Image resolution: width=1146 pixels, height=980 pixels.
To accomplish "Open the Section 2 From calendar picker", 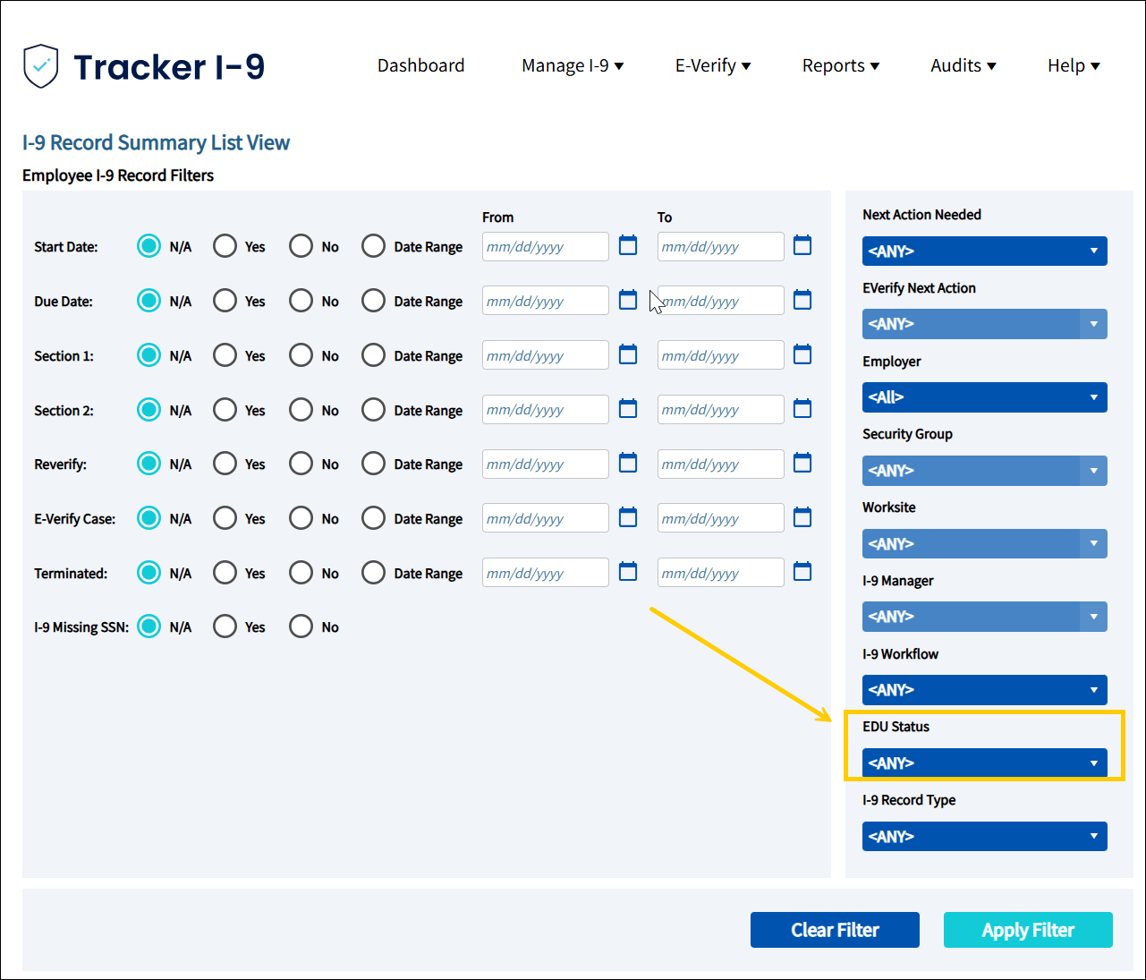I will [628, 409].
